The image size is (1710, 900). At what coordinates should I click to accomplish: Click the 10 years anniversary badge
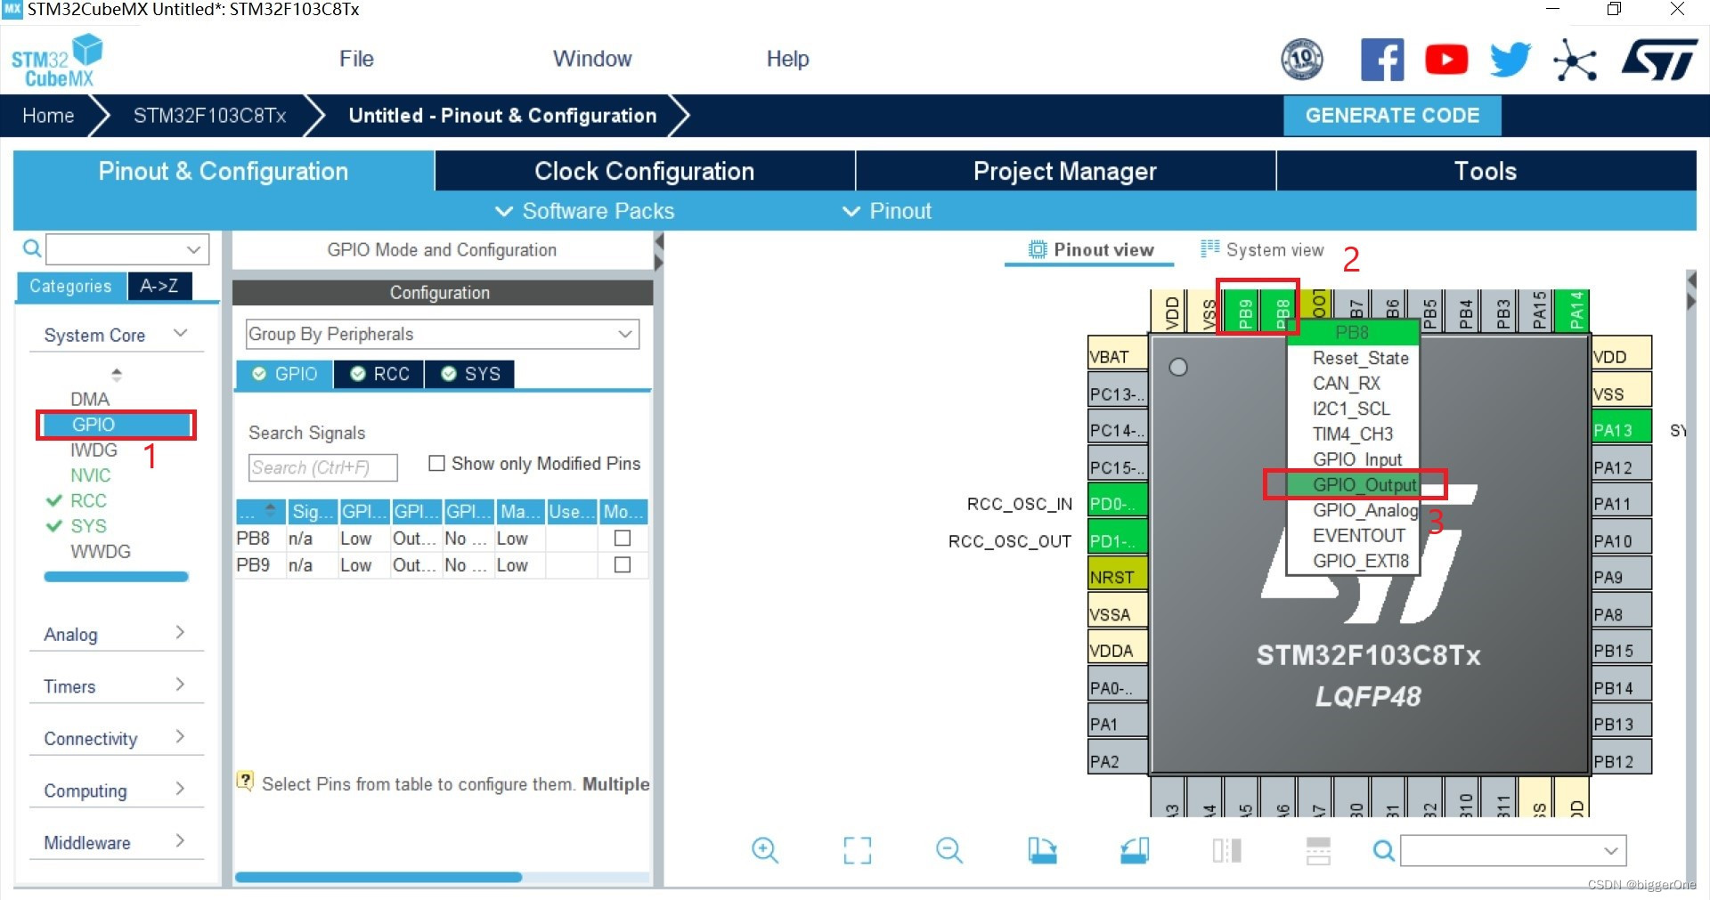(x=1302, y=60)
